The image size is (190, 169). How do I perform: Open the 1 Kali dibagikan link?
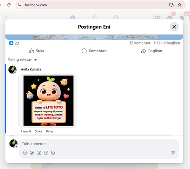coord(167,43)
